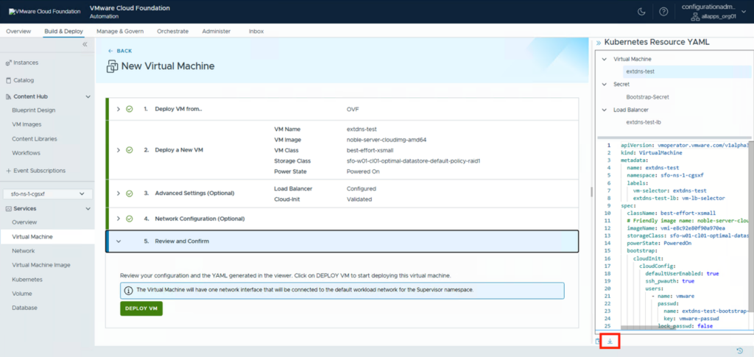Collapse the Kubernetes Resource YAML panel
Viewport: 754px width, 357px height.
pyautogui.click(x=598, y=43)
